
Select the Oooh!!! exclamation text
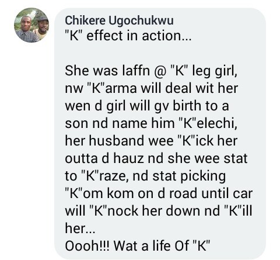[87, 246]
